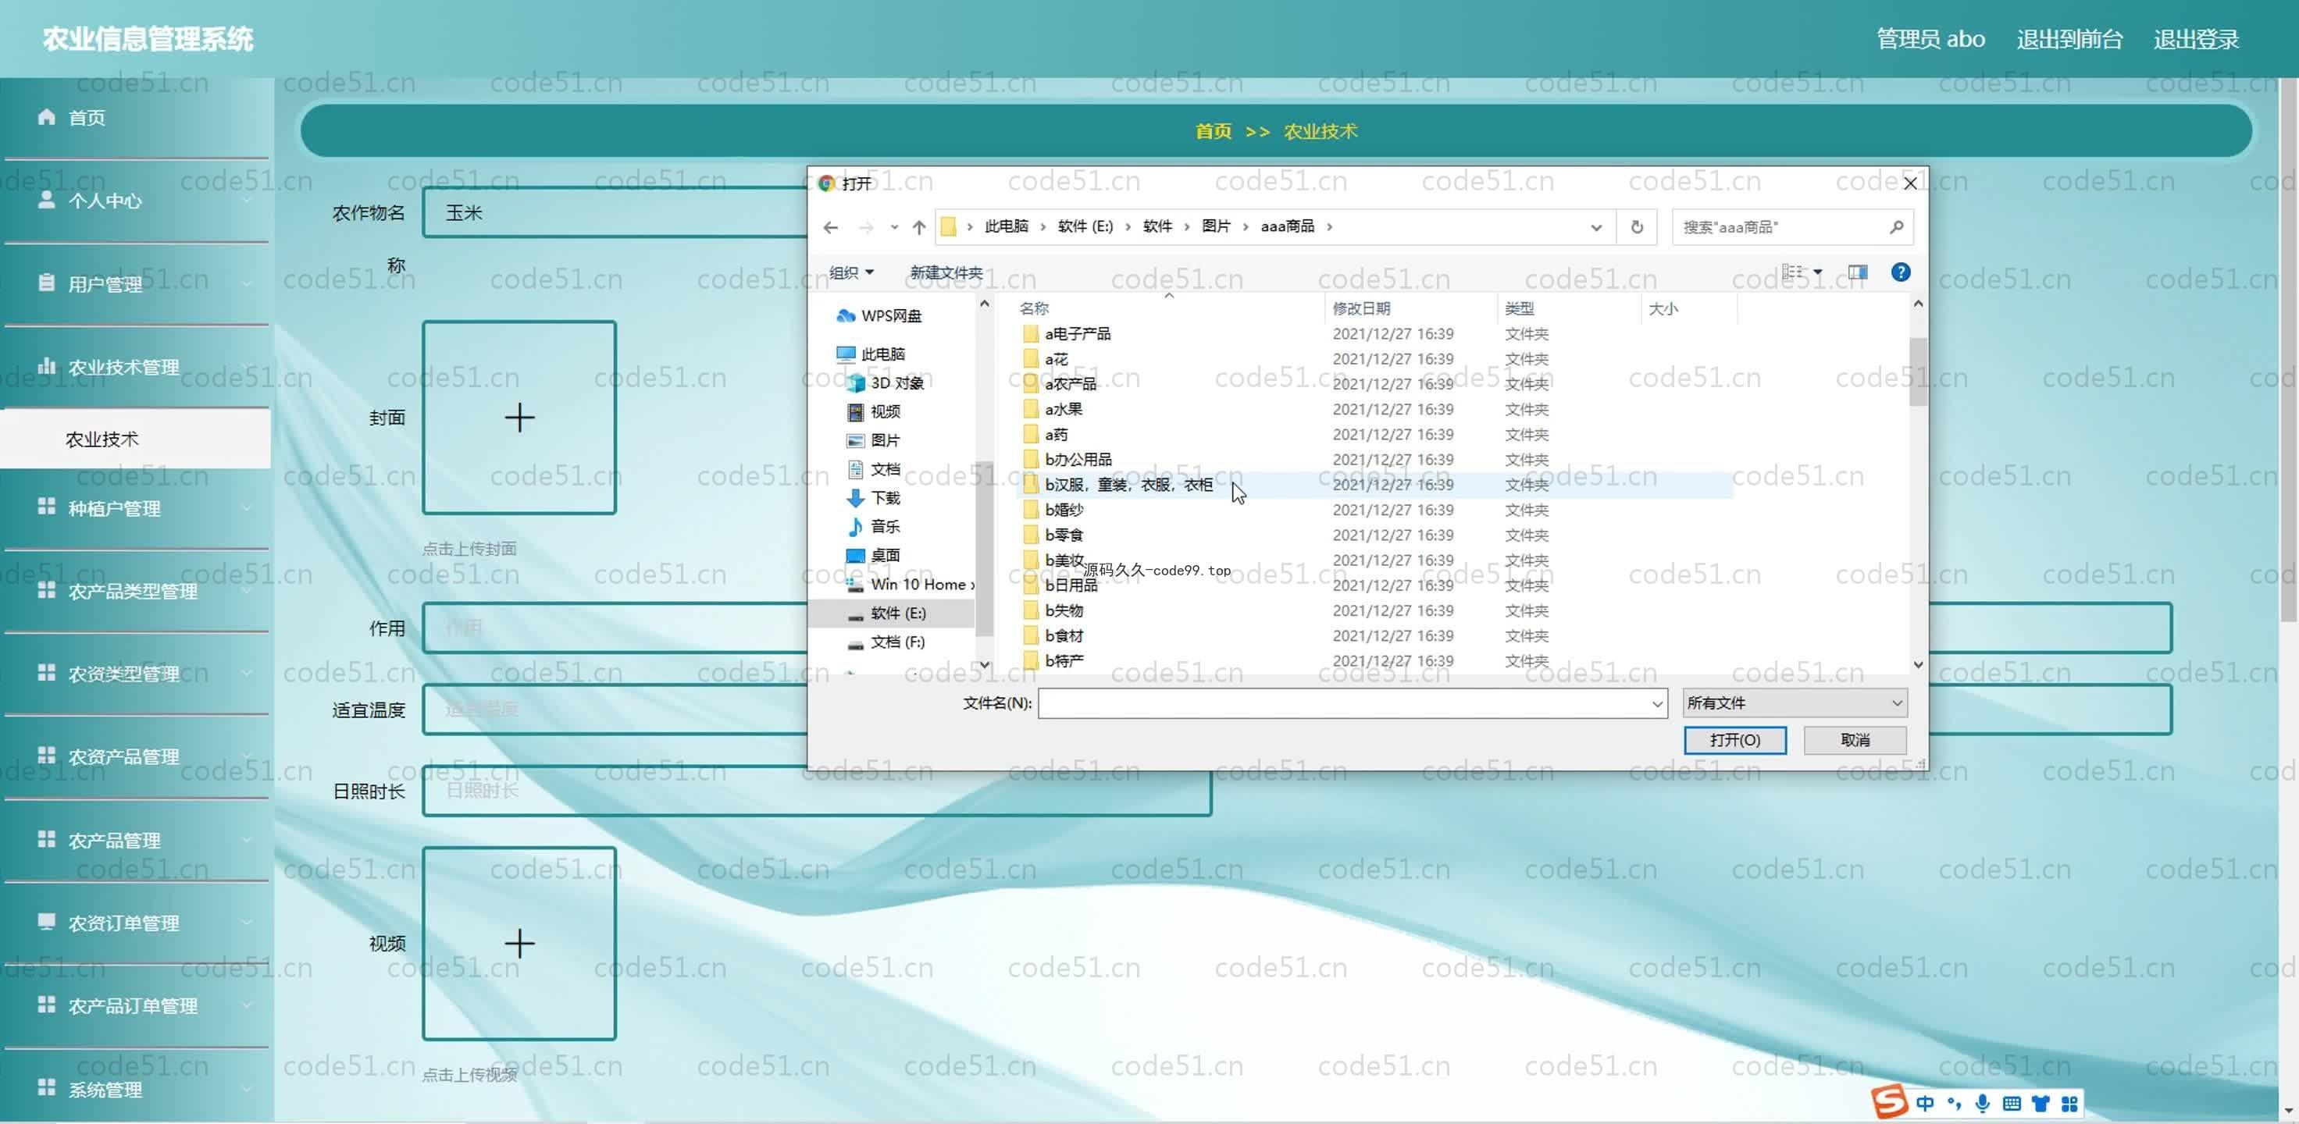Viewport: 2299px width, 1124px height.
Task: Select 农业技术 submenu item
Action: tap(136, 439)
